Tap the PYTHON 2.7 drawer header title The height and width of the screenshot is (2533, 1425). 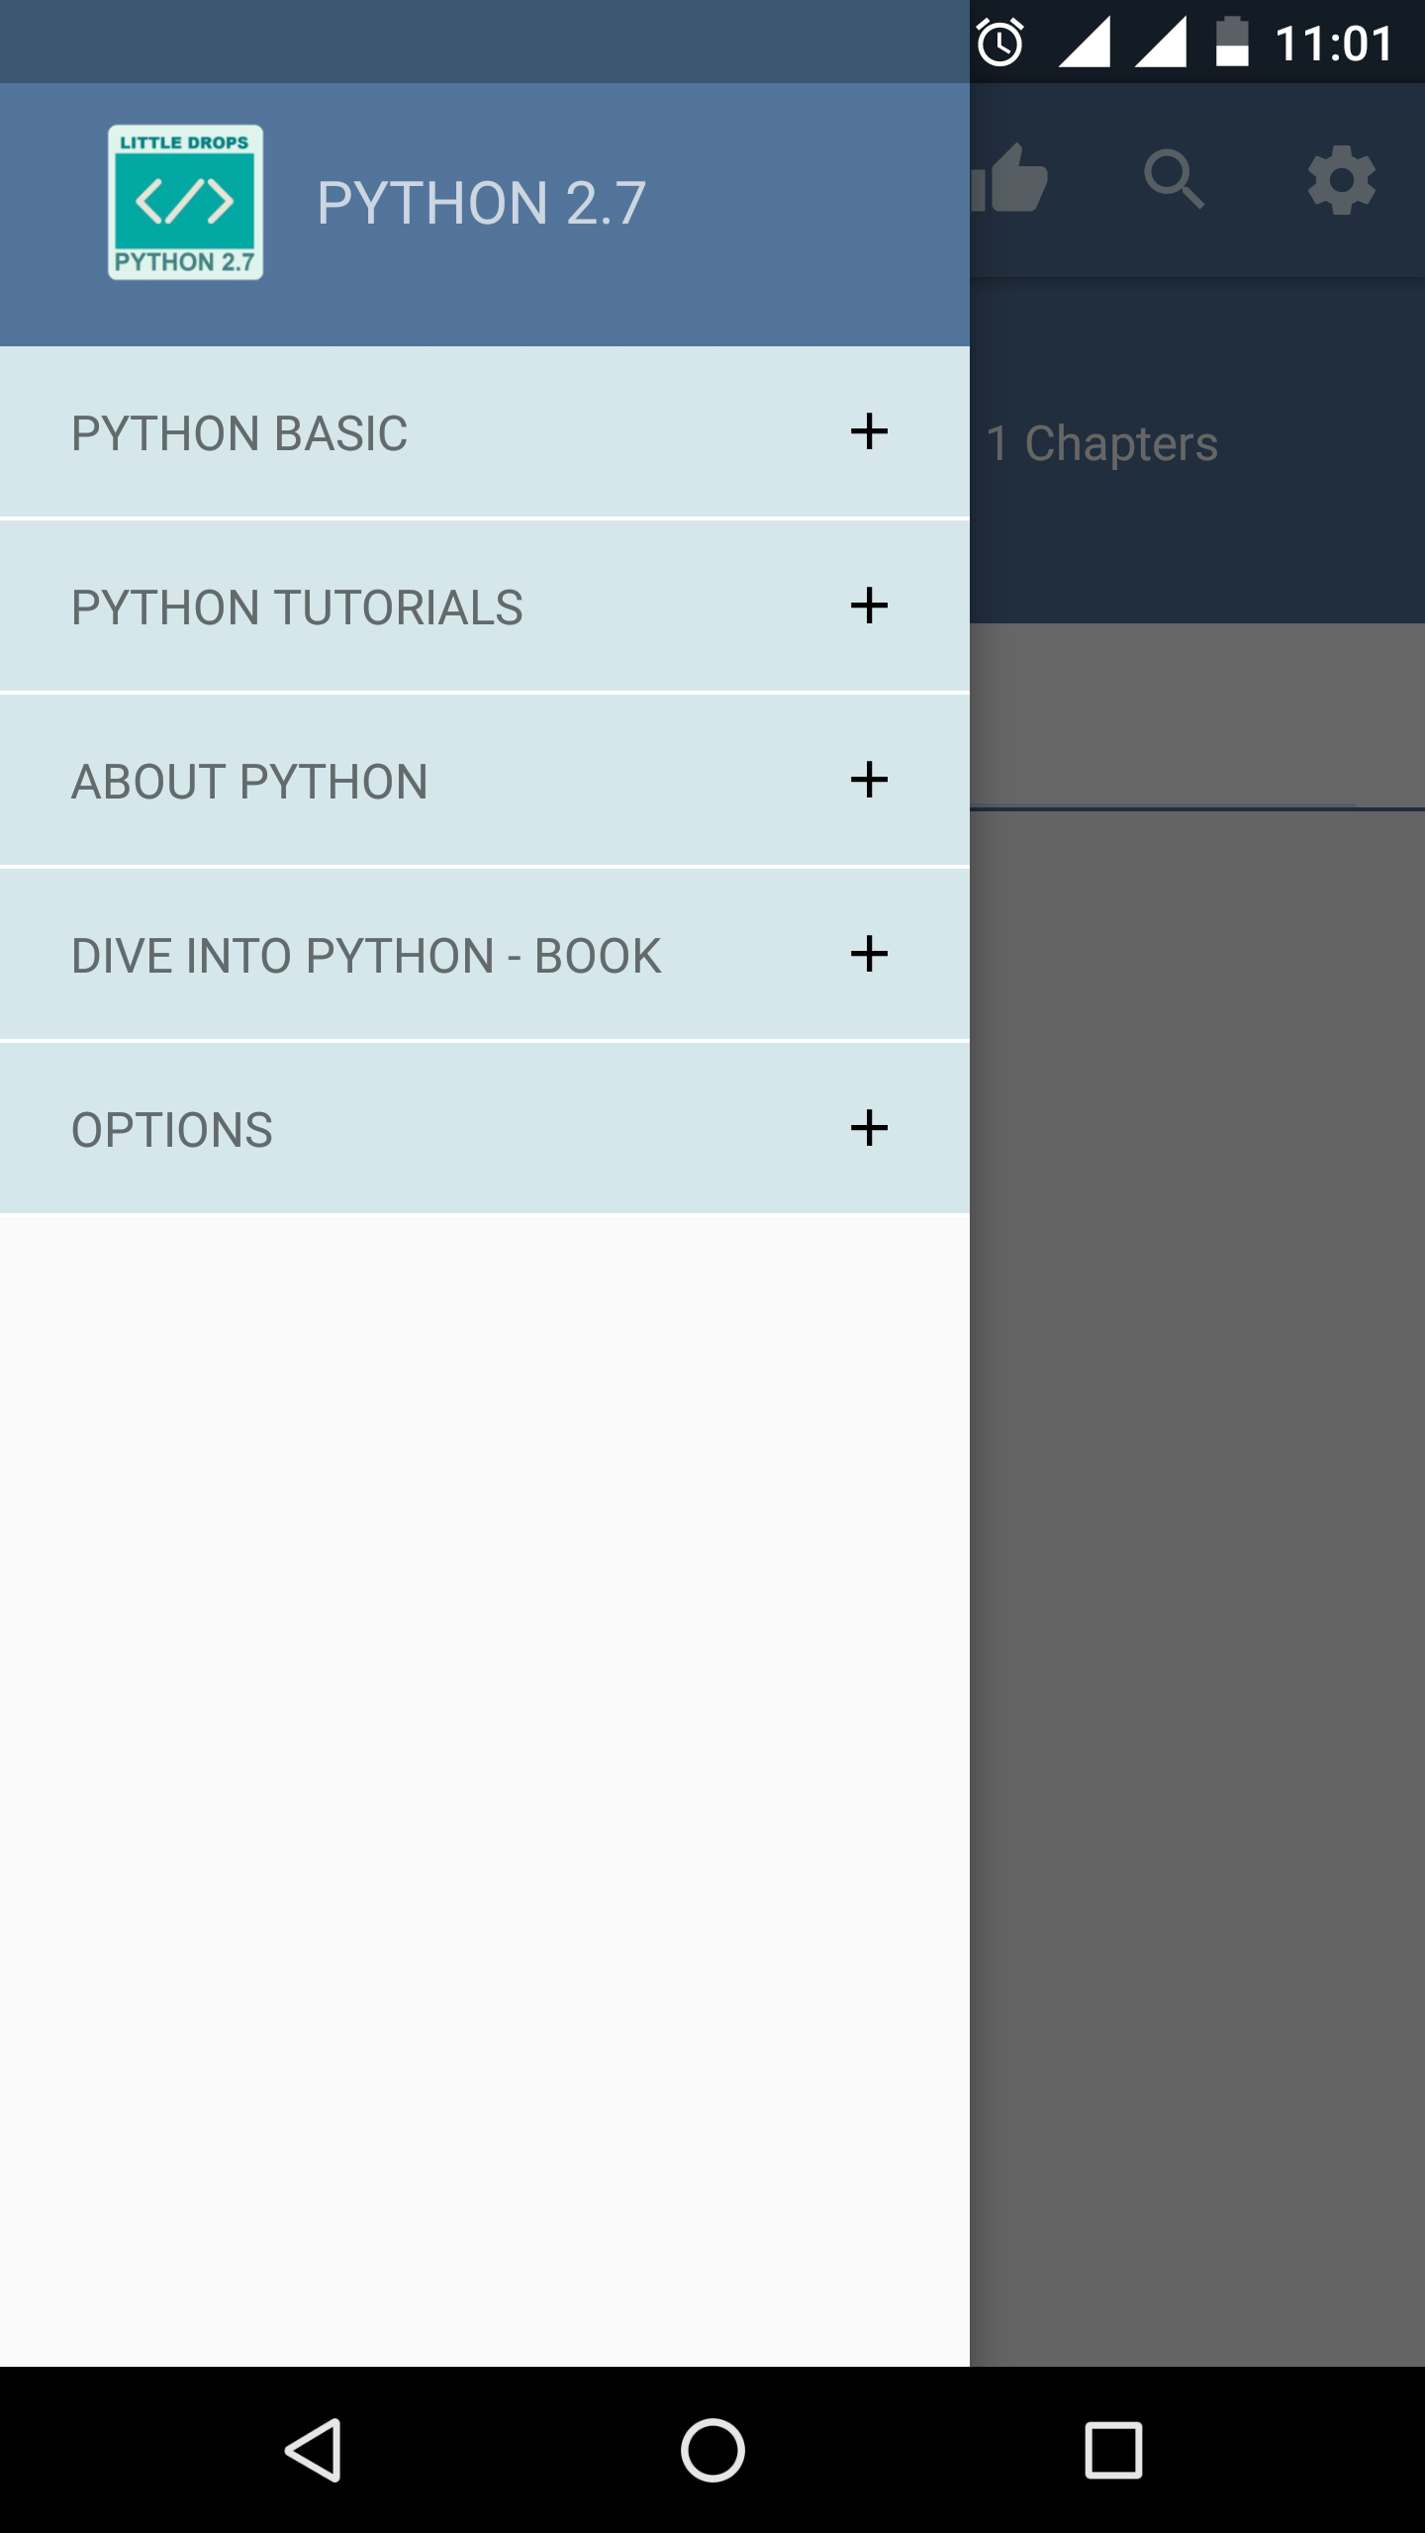(481, 203)
